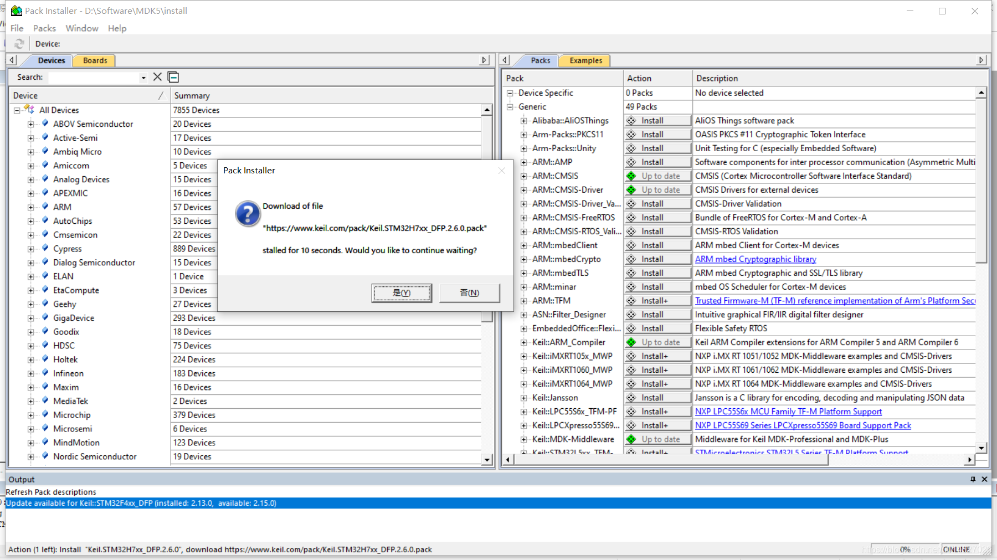Switch to the Devices tab

tap(52, 60)
